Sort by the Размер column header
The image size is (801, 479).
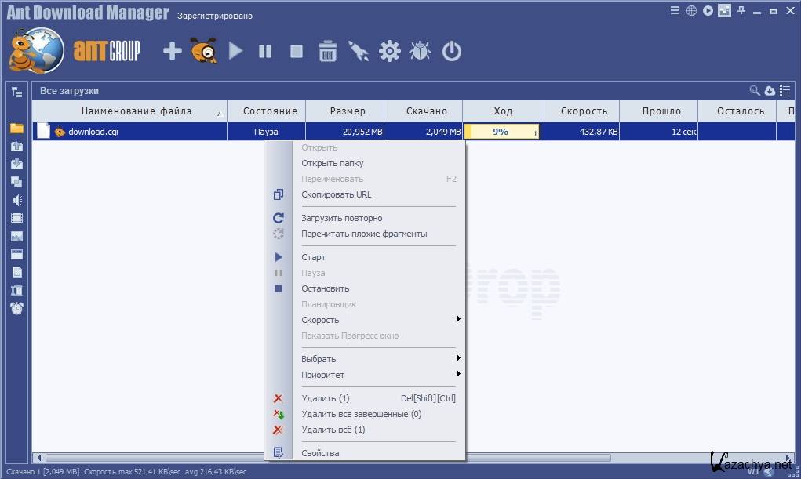345,111
